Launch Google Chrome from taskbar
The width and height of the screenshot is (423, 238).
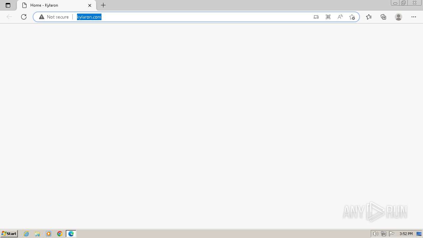point(60,234)
